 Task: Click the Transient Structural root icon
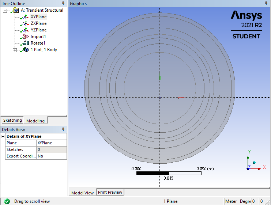pos(16,10)
